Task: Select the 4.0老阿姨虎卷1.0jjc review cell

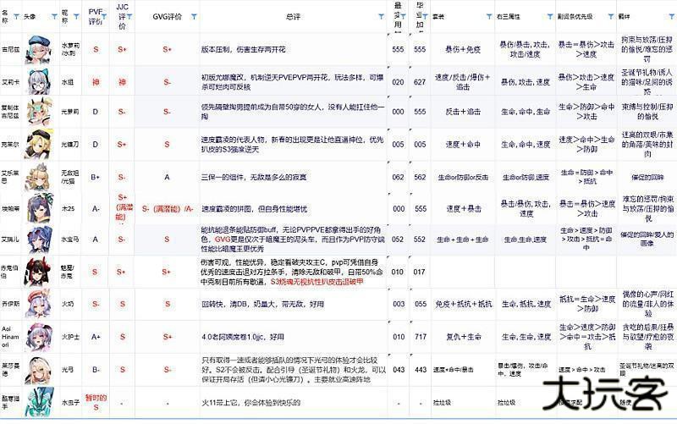Action: (x=294, y=337)
